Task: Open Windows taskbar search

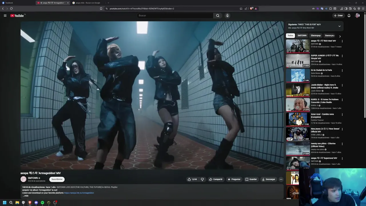Action: click(x=11, y=203)
